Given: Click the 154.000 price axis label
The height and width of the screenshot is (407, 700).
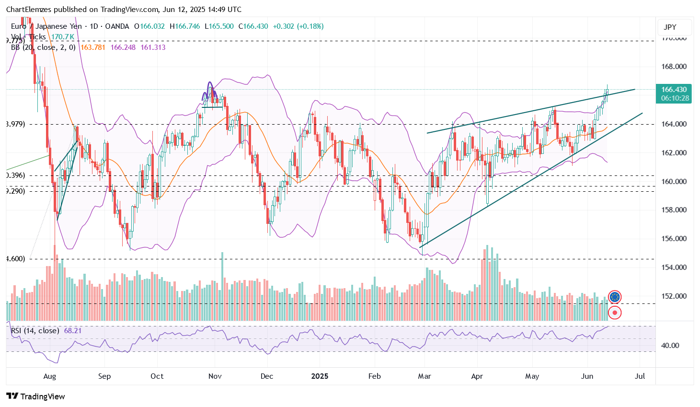Looking at the screenshot, I should click(674, 267).
